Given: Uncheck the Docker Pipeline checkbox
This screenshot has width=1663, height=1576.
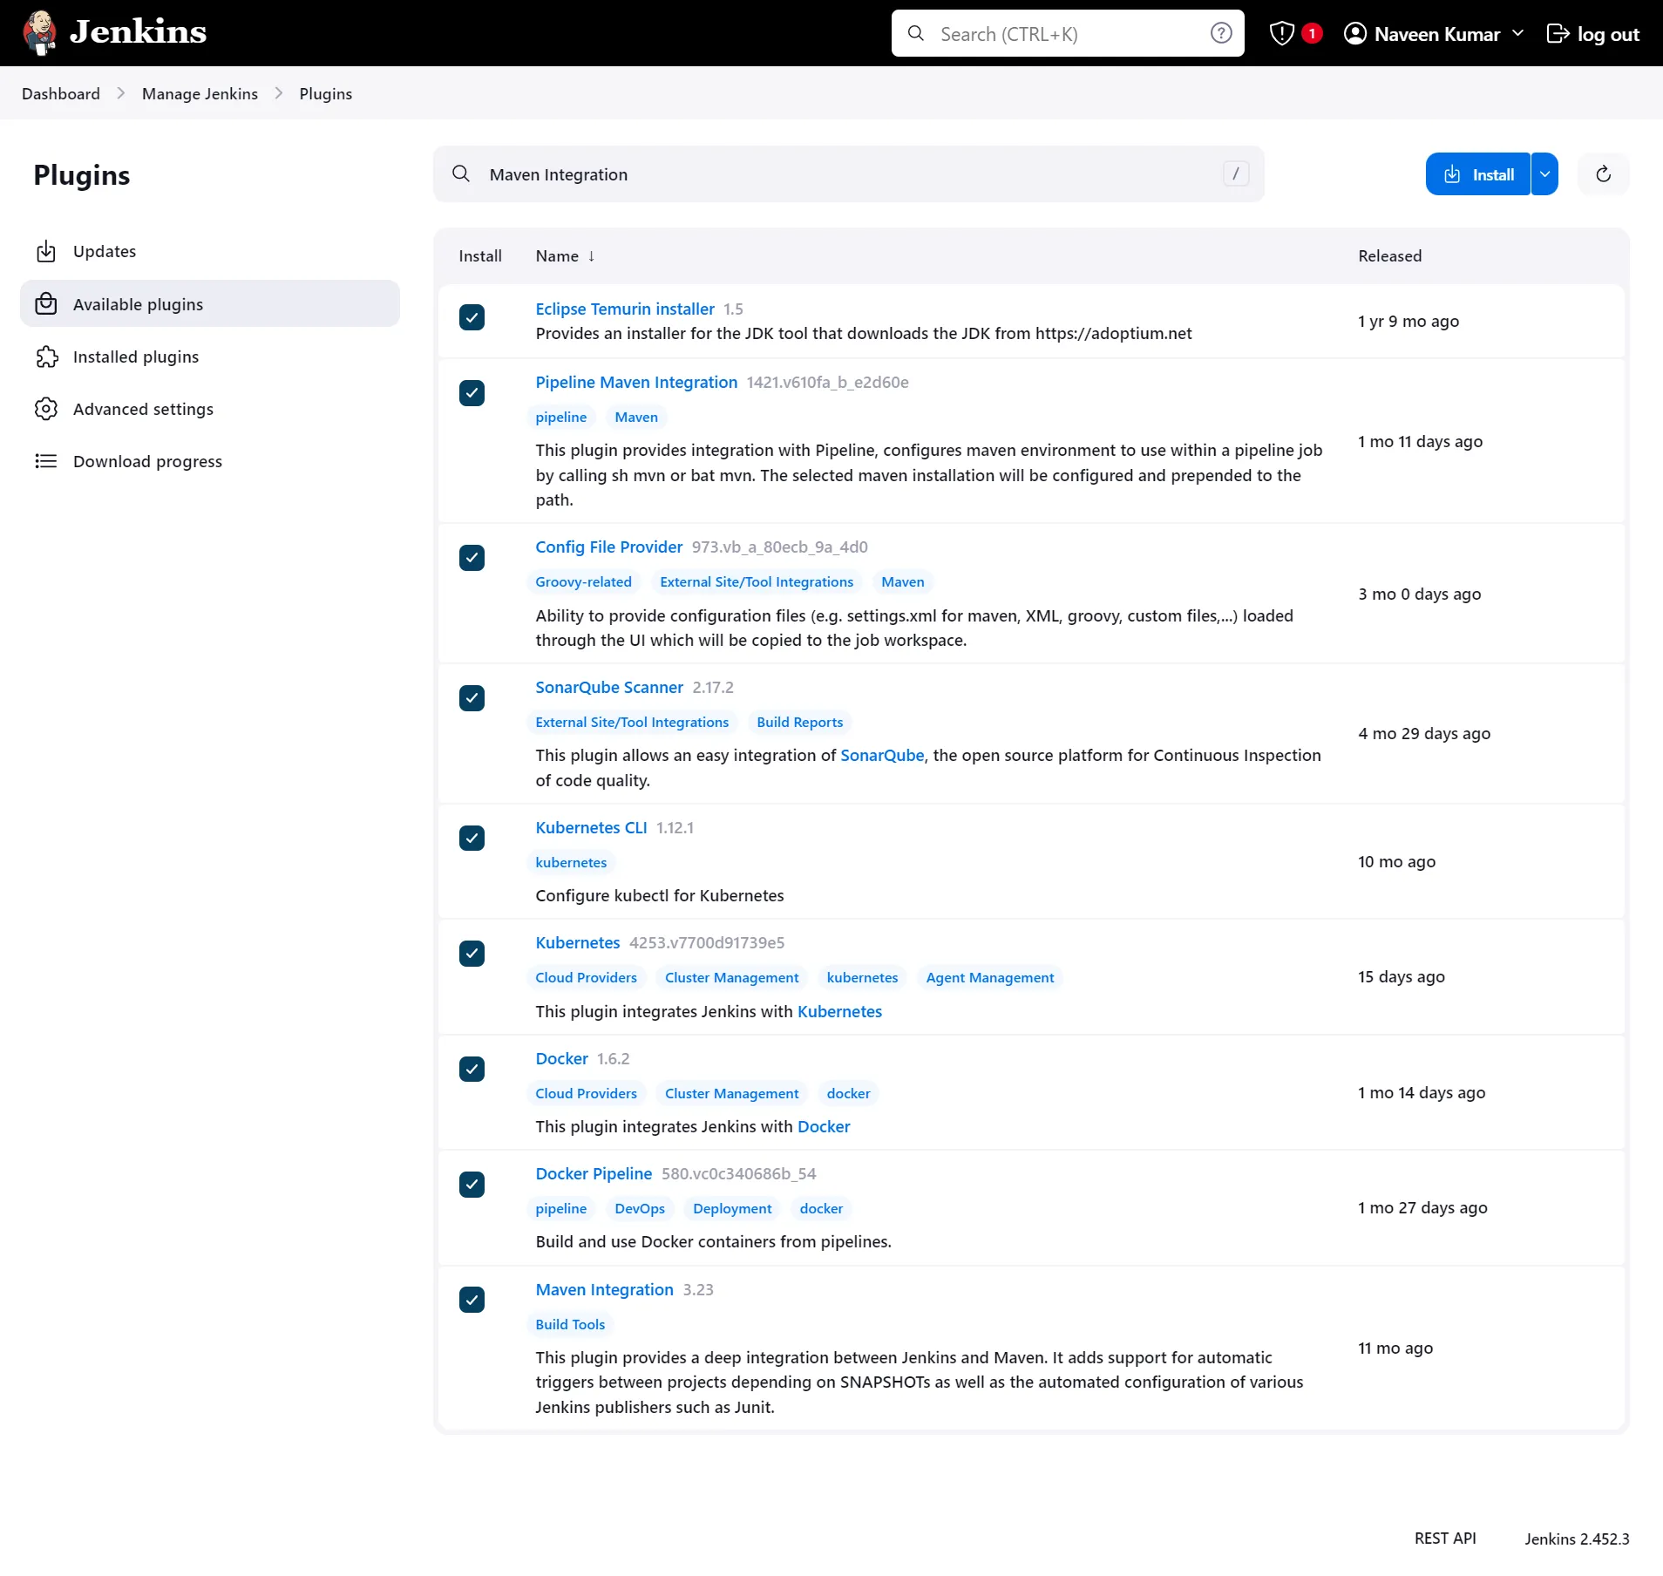Looking at the screenshot, I should click(x=472, y=1185).
